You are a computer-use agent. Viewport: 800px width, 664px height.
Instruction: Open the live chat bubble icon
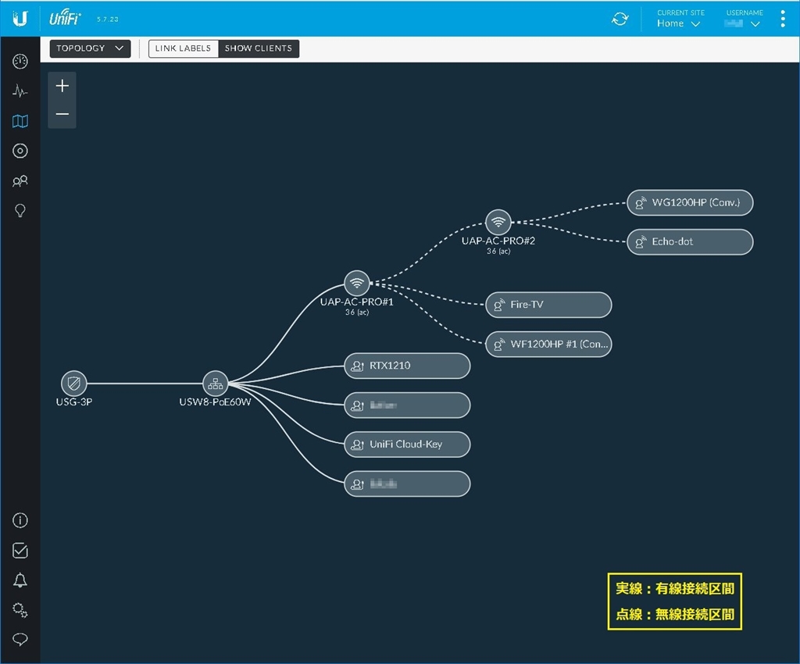click(x=20, y=640)
